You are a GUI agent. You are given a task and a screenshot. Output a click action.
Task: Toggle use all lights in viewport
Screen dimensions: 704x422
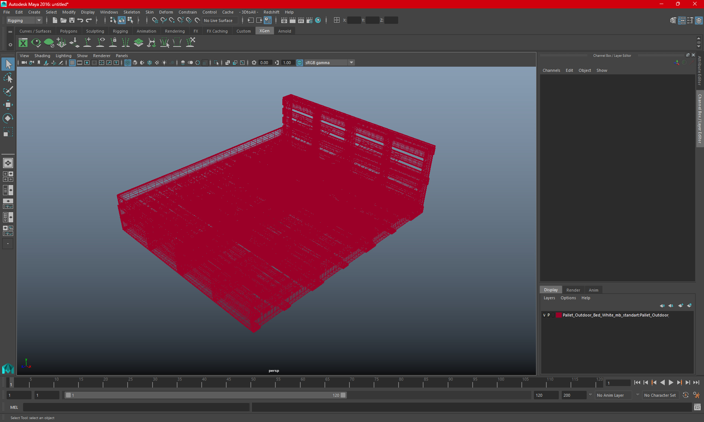coord(164,63)
